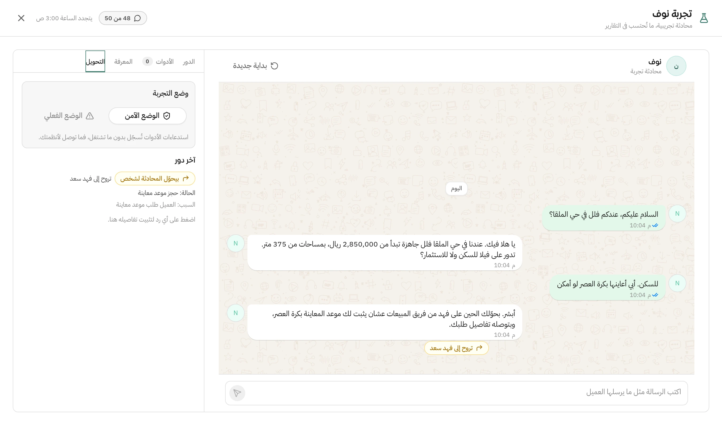Click the text الحالة: حجز موعد معاينة
This screenshot has width=722, height=425.
[166, 193]
